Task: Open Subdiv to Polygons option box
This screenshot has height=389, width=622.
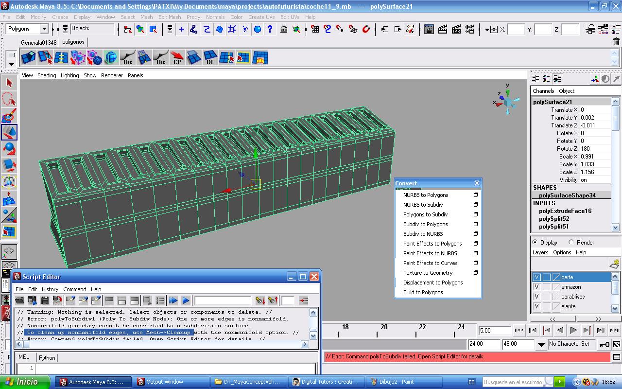Action: pos(476,224)
